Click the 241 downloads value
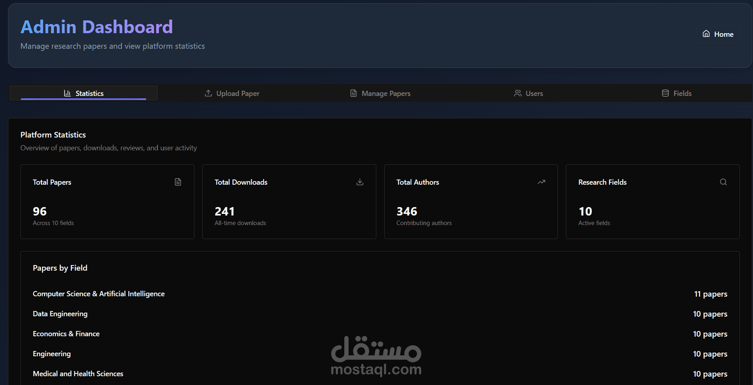Image resolution: width=753 pixels, height=385 pixels. coord(225,211)
